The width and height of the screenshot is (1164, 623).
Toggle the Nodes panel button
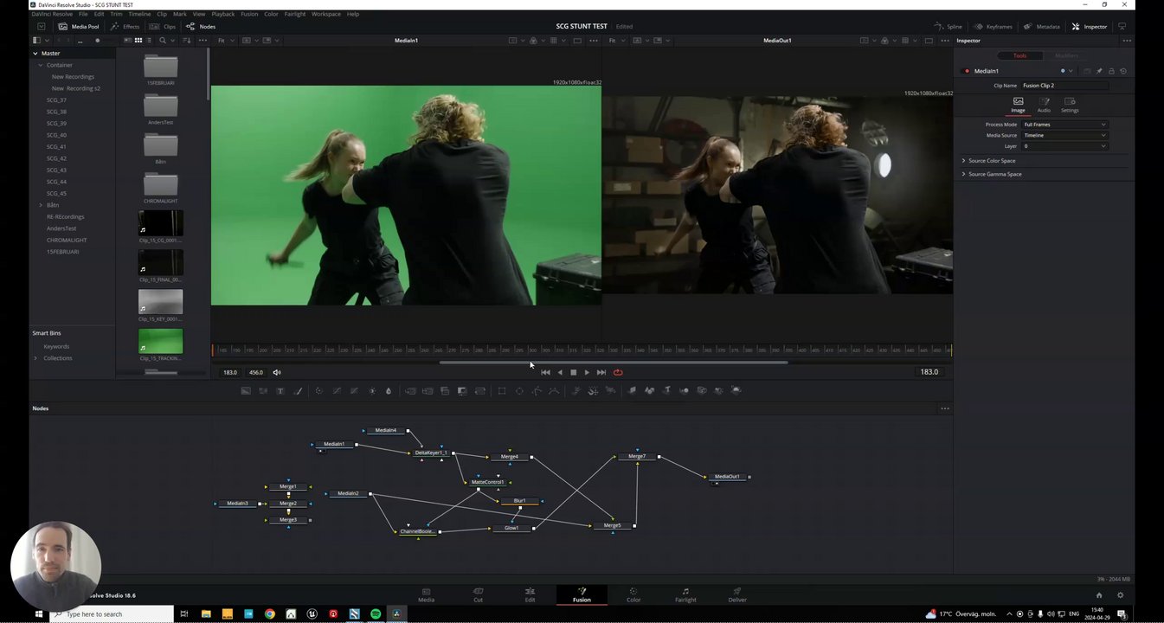[202, 26]
